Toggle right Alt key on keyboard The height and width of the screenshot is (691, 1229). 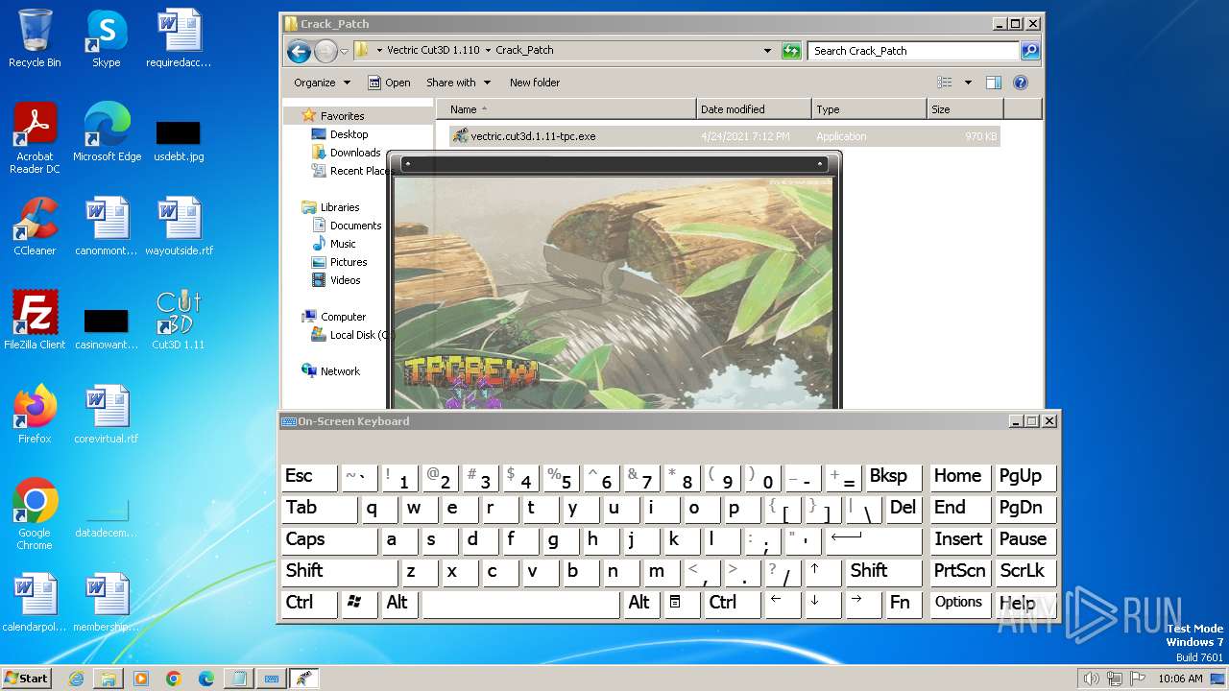(x=640, y=603)
